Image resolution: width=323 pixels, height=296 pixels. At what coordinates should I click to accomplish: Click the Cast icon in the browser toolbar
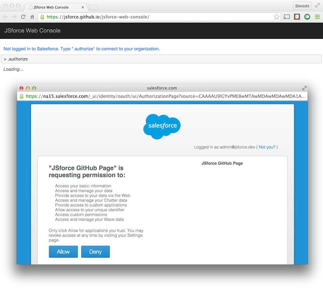coord(287,16)
